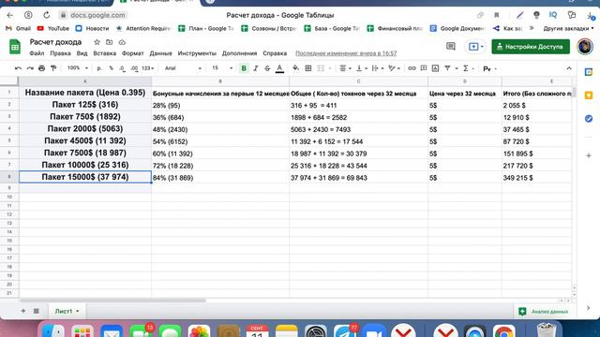600x337 pixels.
Task: Collapse the toolbar with the caret
Action: pos(569,68)
